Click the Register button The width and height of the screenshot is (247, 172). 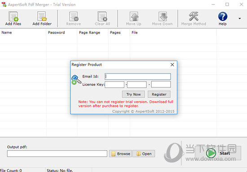(159, 94)
